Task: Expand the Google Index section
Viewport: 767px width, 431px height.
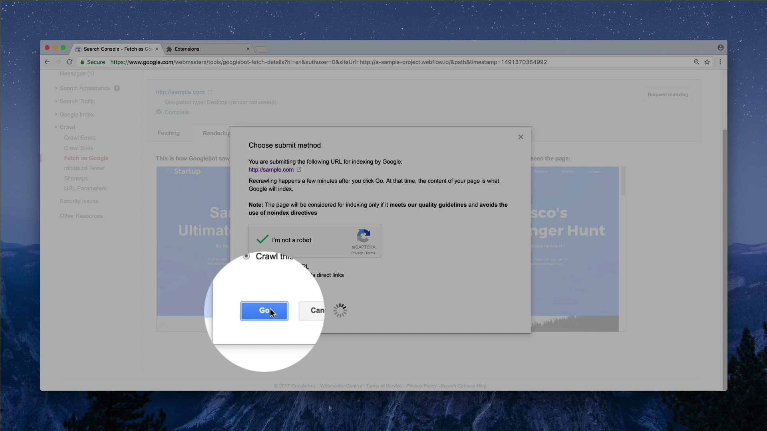Action: pos(76,115)
